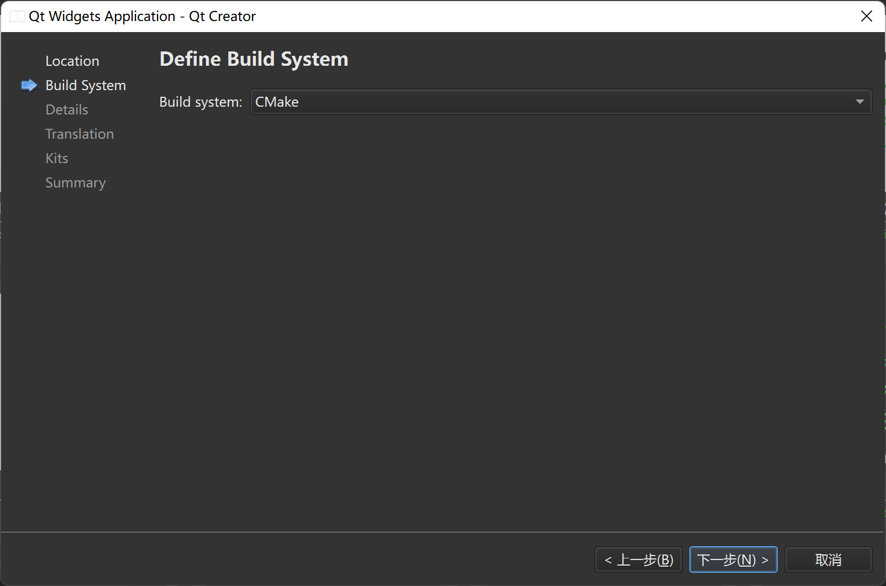This screenshot has width=886, height=586.
Task: Close the Qt Widgets Application wizard window
Action: pyautogui.click(x=866, y=17)
